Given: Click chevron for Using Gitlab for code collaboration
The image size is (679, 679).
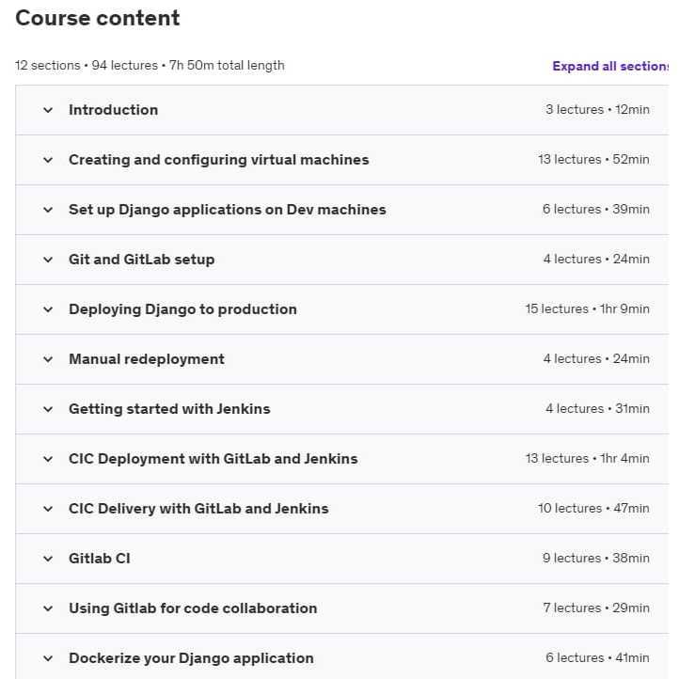Looking at the screenshot, I should [48, 608].
